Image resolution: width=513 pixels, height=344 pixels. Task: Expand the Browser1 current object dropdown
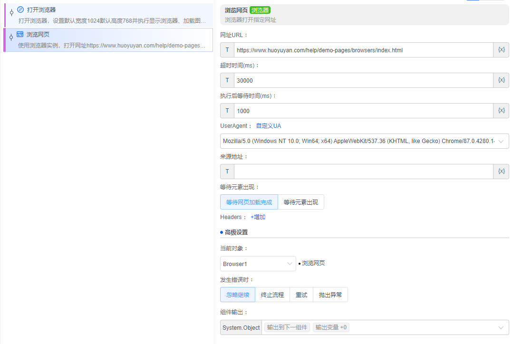pyautogui.click(x=258, y=264)
